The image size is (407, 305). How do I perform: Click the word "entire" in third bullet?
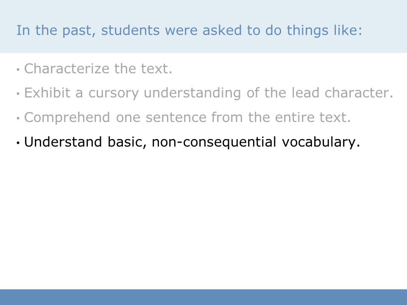tap(294, 117)
